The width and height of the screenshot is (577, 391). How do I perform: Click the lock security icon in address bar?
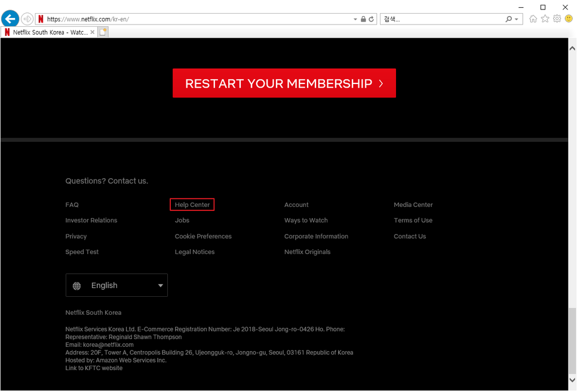tap(363, 19)
